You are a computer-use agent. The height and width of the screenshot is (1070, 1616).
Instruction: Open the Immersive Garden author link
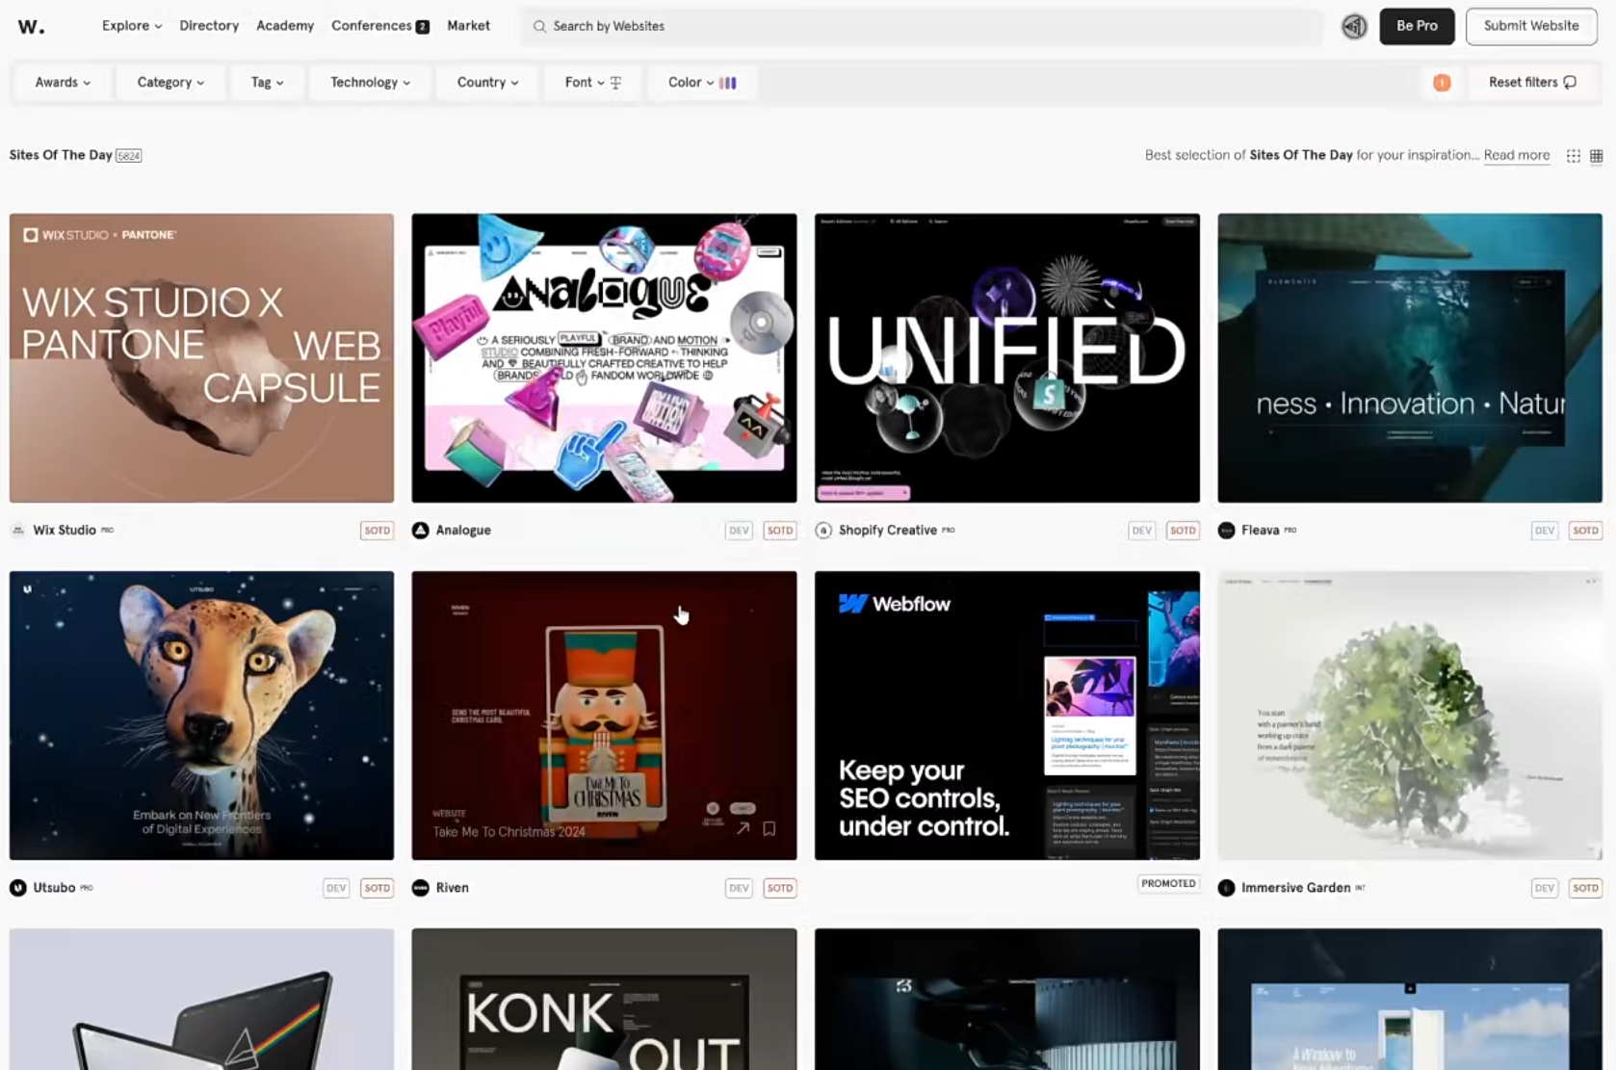coord(1295,888)
